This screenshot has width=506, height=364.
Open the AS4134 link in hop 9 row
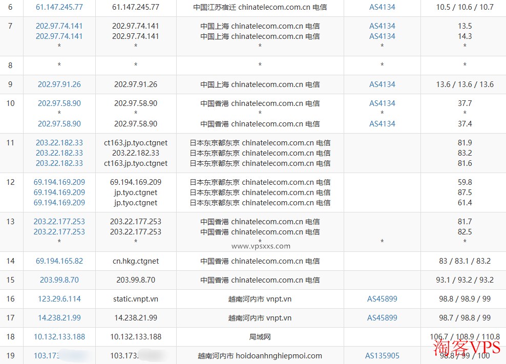pos(382,84)
